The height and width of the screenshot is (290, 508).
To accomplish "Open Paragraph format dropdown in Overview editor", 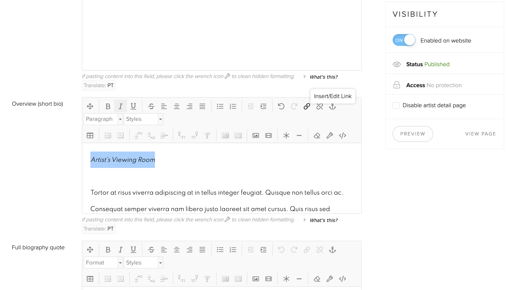I will click(103, 119).
